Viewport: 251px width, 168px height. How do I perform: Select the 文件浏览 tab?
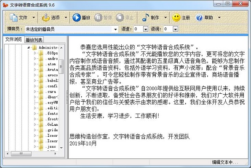(x=13, y=39)
